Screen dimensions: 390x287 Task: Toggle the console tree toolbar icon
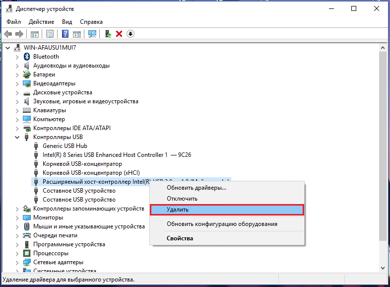(x=35, y=34)
